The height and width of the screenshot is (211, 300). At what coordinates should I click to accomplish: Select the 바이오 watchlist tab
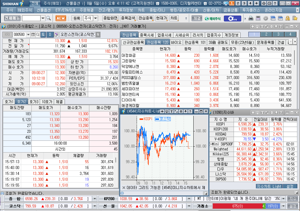pos(176,42)
